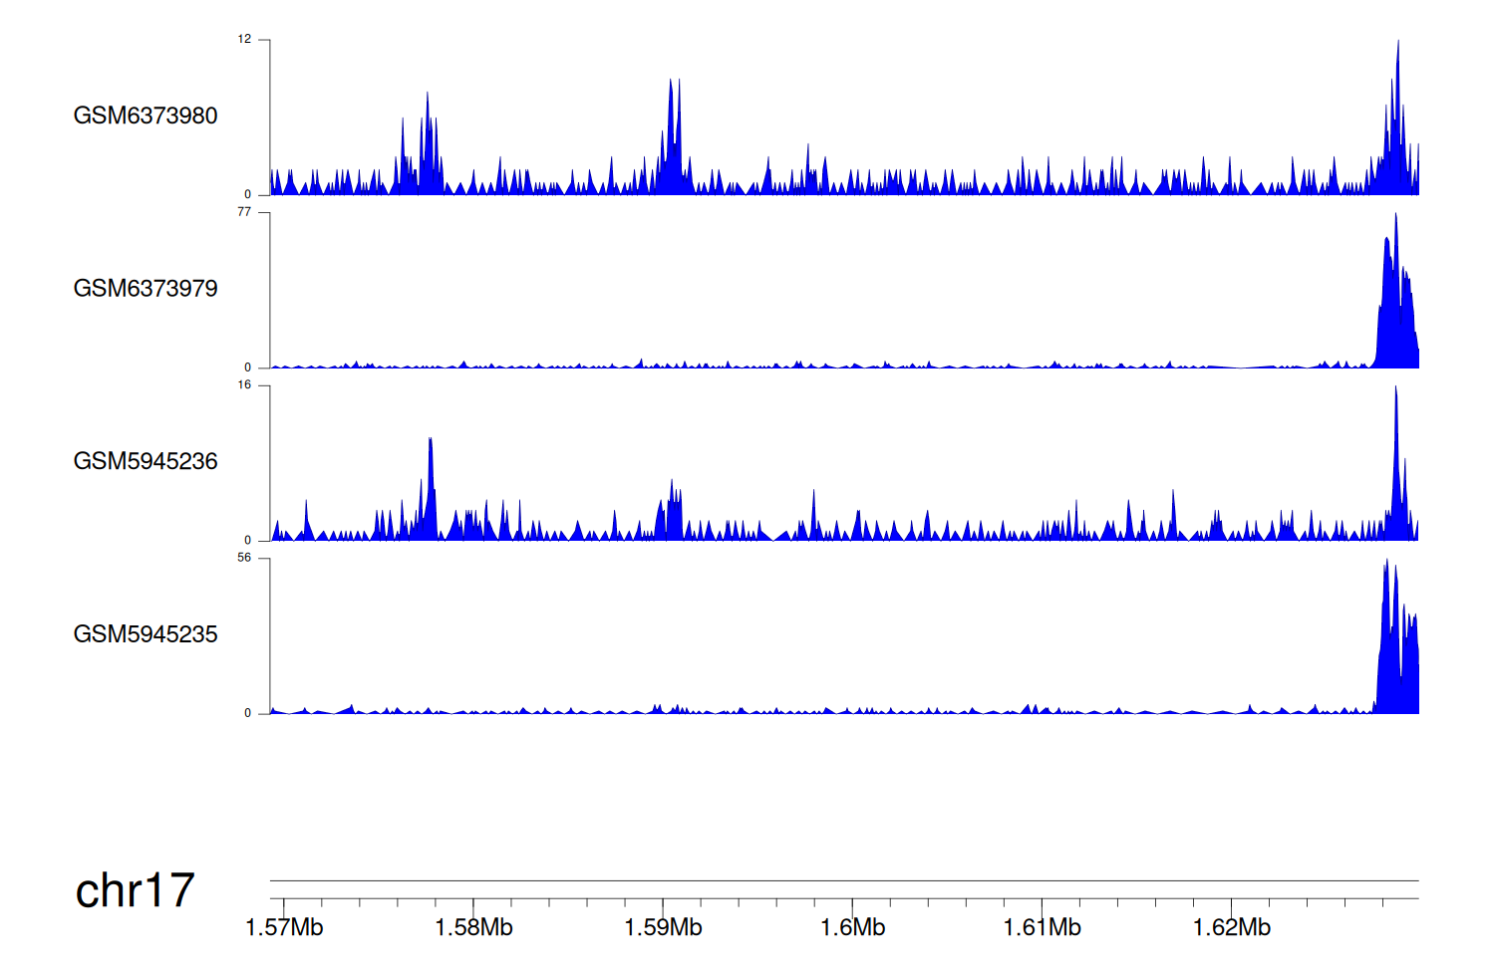Screen dimensions: 1495x976
Task: Select the 1.58Mb position on the axis
Action: [x=473, y=927]
